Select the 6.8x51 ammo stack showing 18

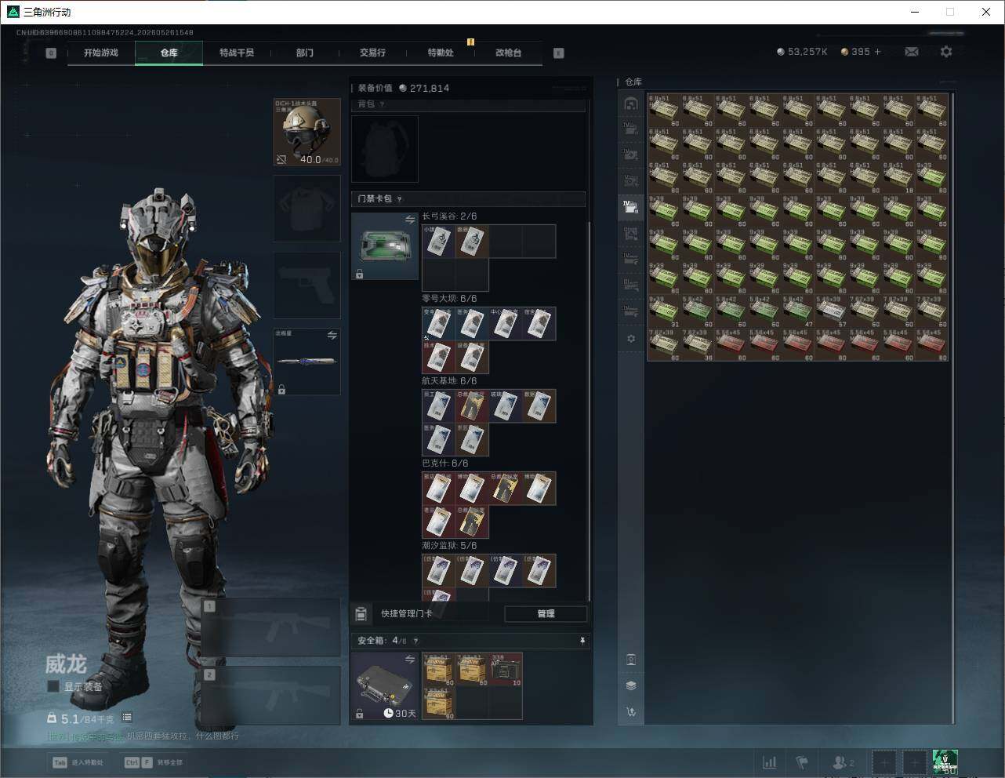(898, 177)
